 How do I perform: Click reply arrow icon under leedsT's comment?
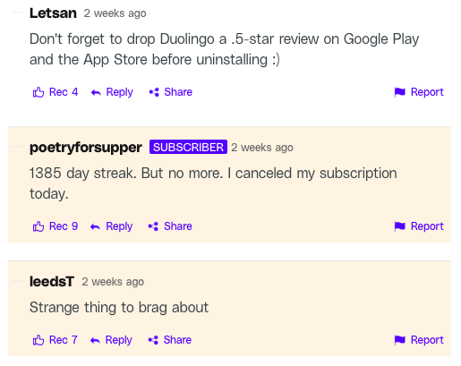(95, 340)
